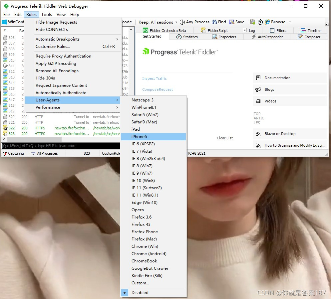Image resolution: width=331 pixels, height=299 pixels.
Task: Click the WinConfig Windows icon
Action: click(4, 22)
